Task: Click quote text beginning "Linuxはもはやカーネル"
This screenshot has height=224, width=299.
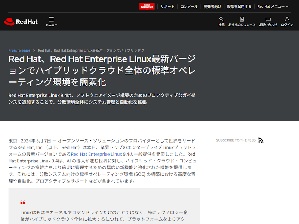Action: coord(104,216)
